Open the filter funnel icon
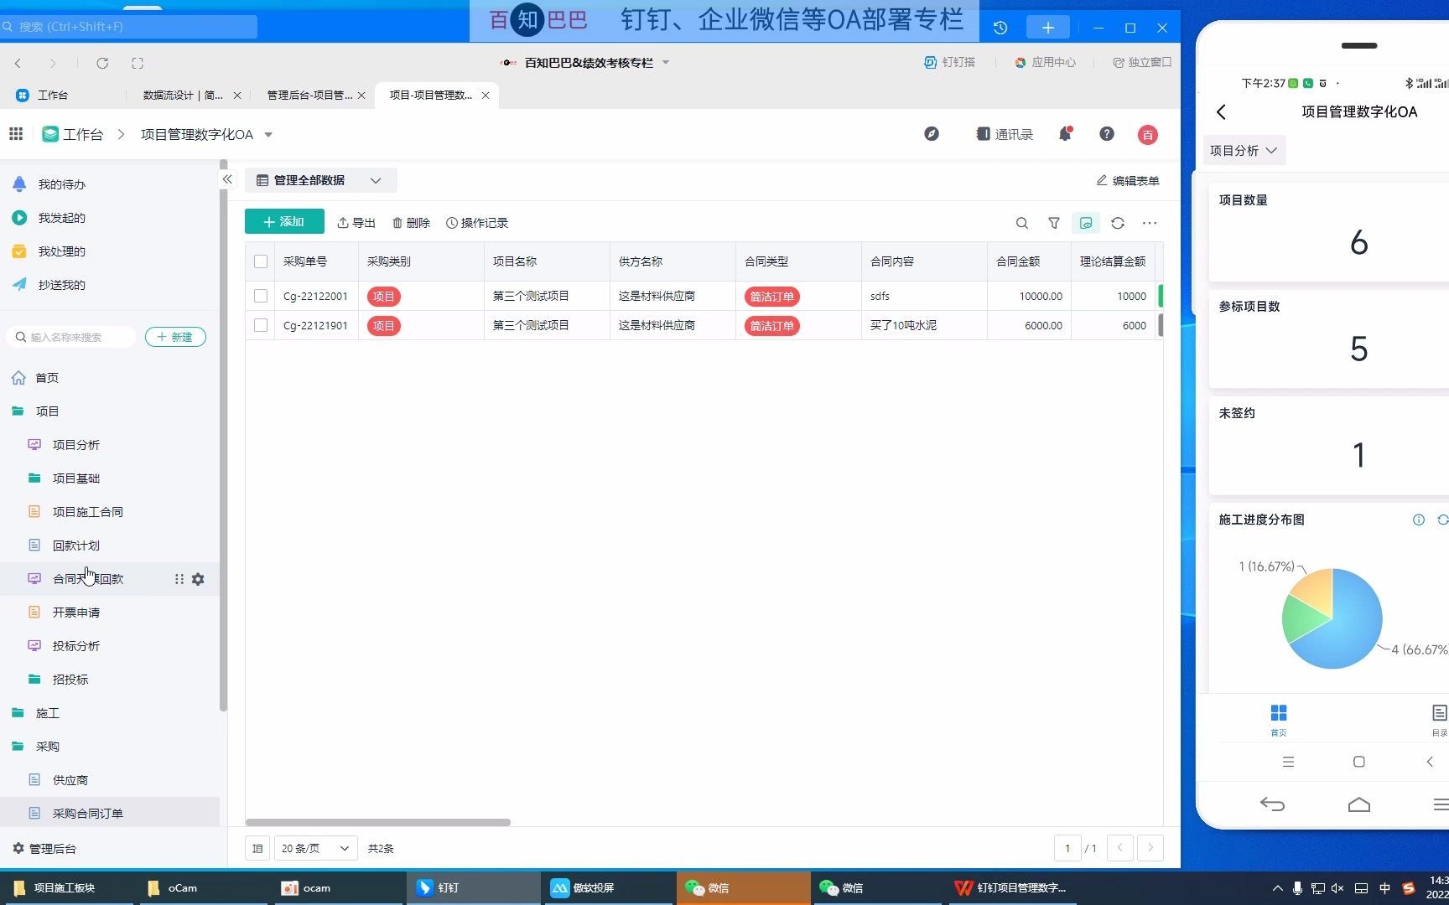1449x905 pixels. click(x=1054, y=223)
